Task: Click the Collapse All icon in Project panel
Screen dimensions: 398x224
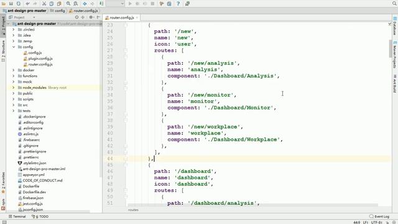Action: pyautogui.click(x=83, y=17)
